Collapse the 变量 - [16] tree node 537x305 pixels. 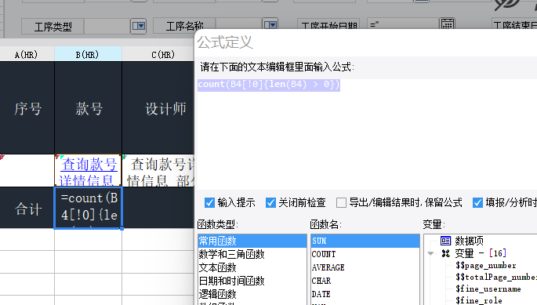(431, 253)
